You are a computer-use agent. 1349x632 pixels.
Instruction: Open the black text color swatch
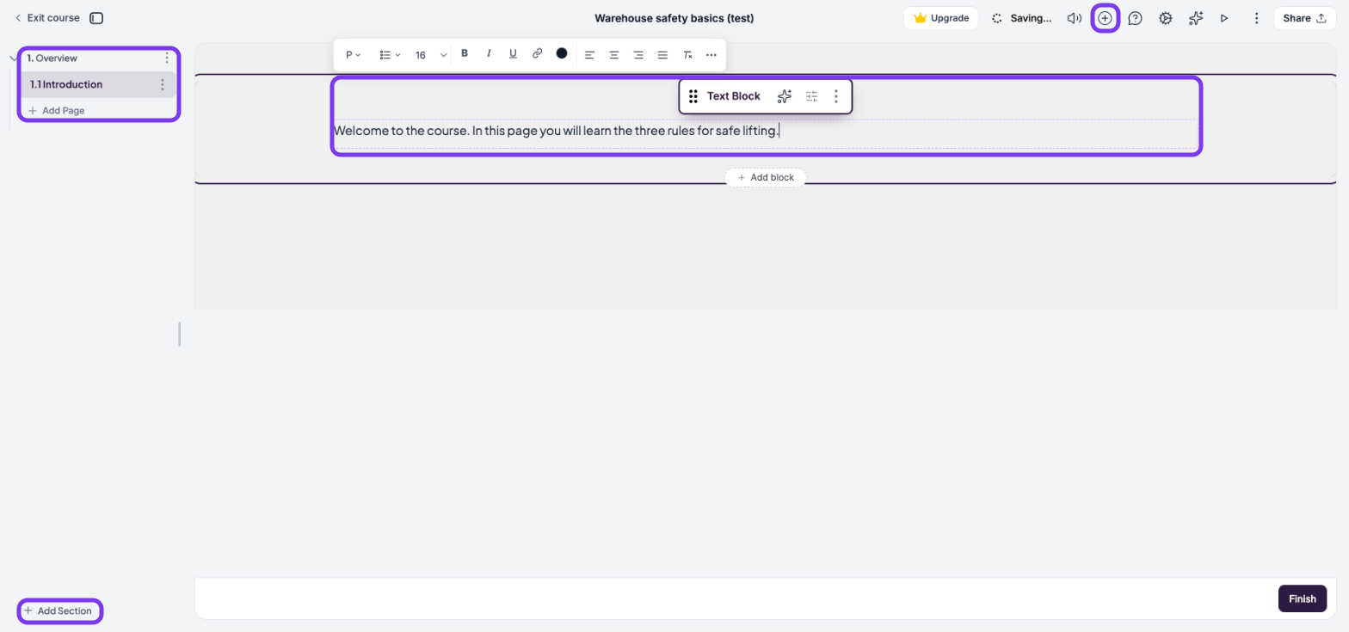562,53
